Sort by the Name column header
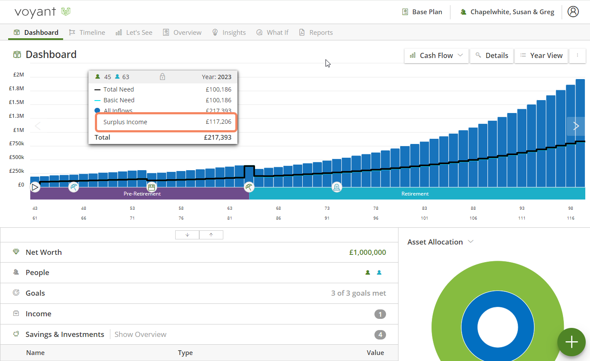This screenshot has width=590, height=361. (x=35, y=353)
